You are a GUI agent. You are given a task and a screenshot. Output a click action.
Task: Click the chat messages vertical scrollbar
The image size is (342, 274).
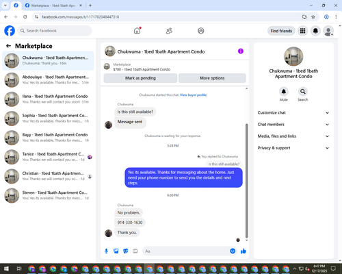tap(246, 180)
